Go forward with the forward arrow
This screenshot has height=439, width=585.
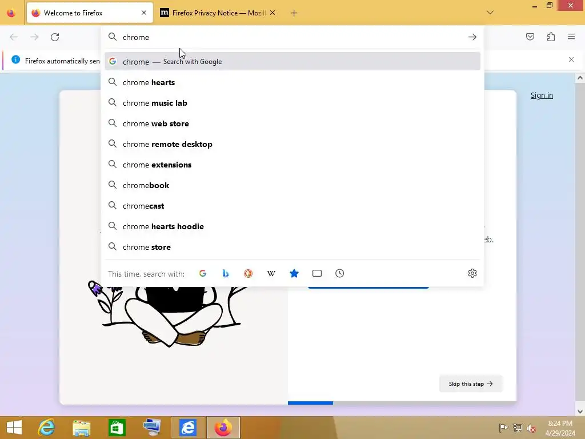tap(34, 37)
